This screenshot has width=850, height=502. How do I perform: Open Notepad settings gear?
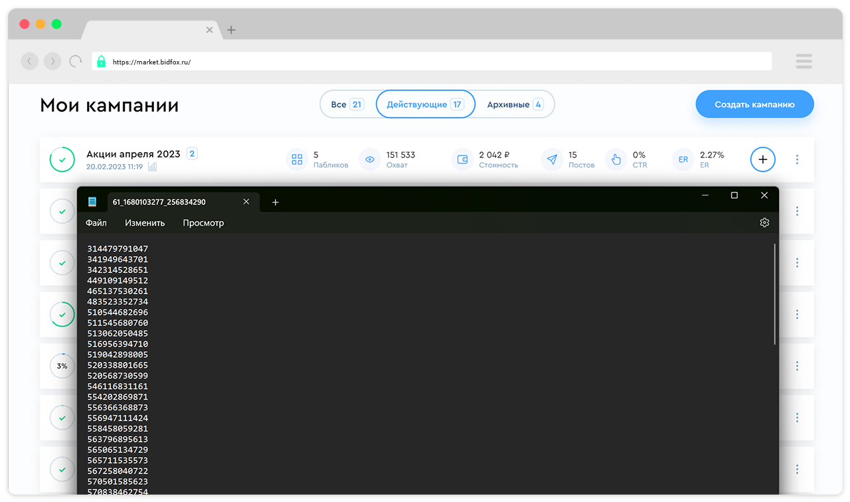pyautogui.click(x=764, y=223)
